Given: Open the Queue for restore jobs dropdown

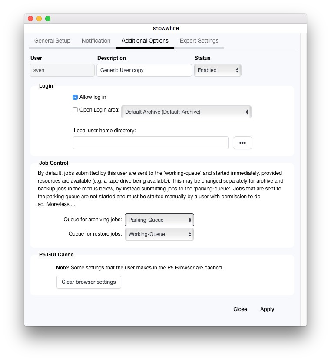Looking at the screenshot, I should tap(159, 234).
